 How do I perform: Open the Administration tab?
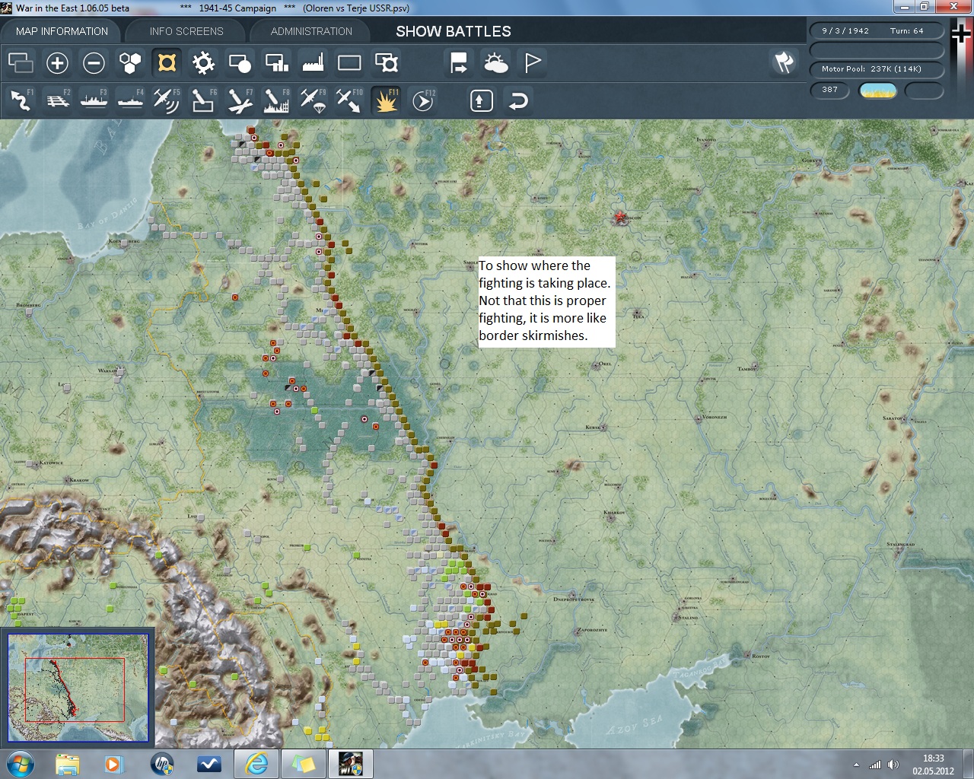click(x=311, y=31)
